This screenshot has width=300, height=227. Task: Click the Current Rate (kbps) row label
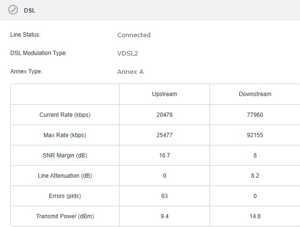pyautogui.click(x=65, y=115)
